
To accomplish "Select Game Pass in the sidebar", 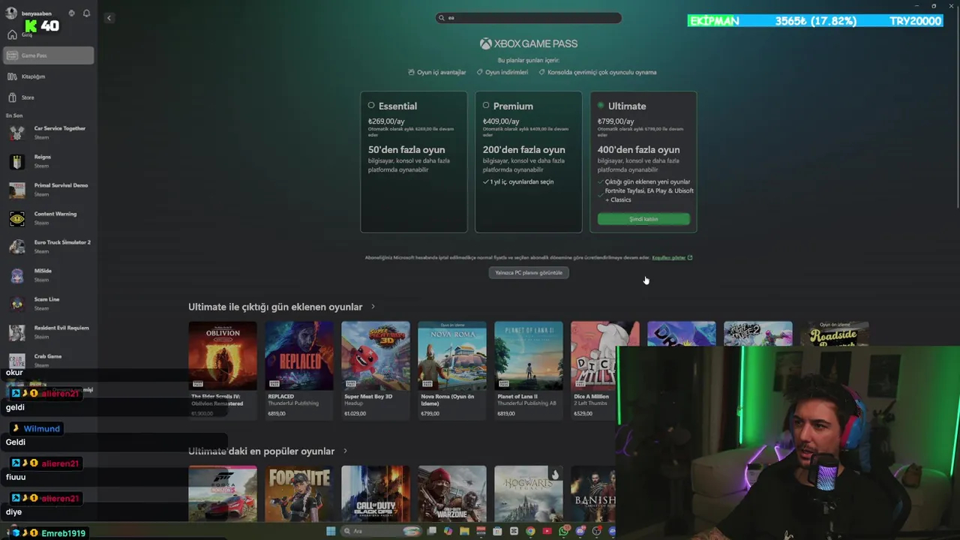I will point(49,55).
